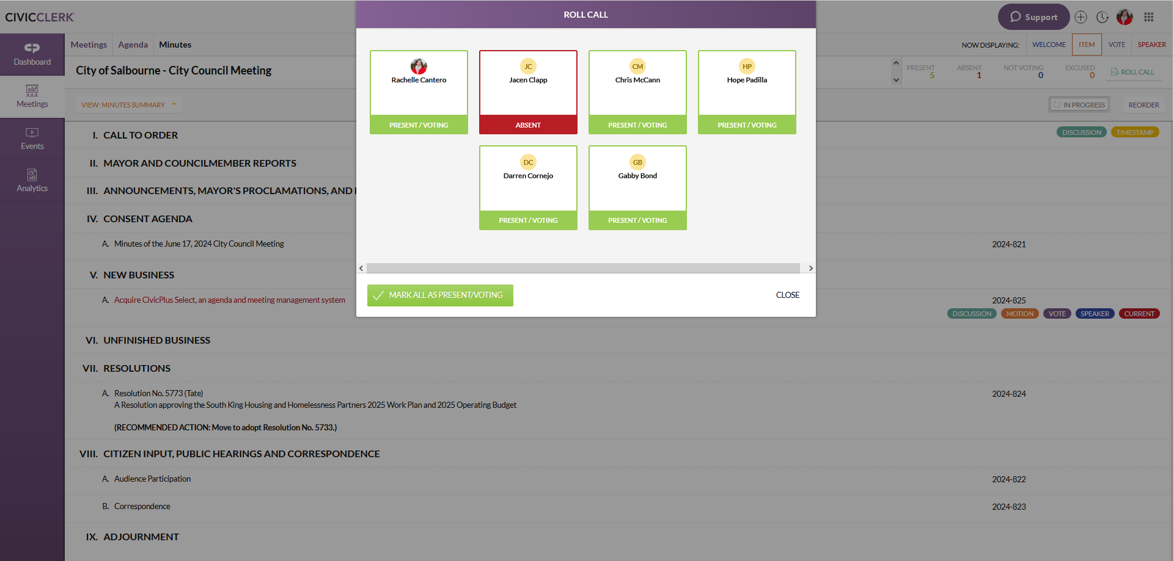This screenshot has width=1174, height=561.
Task: Open your profile avatar menu
Action: point(1124,17)
